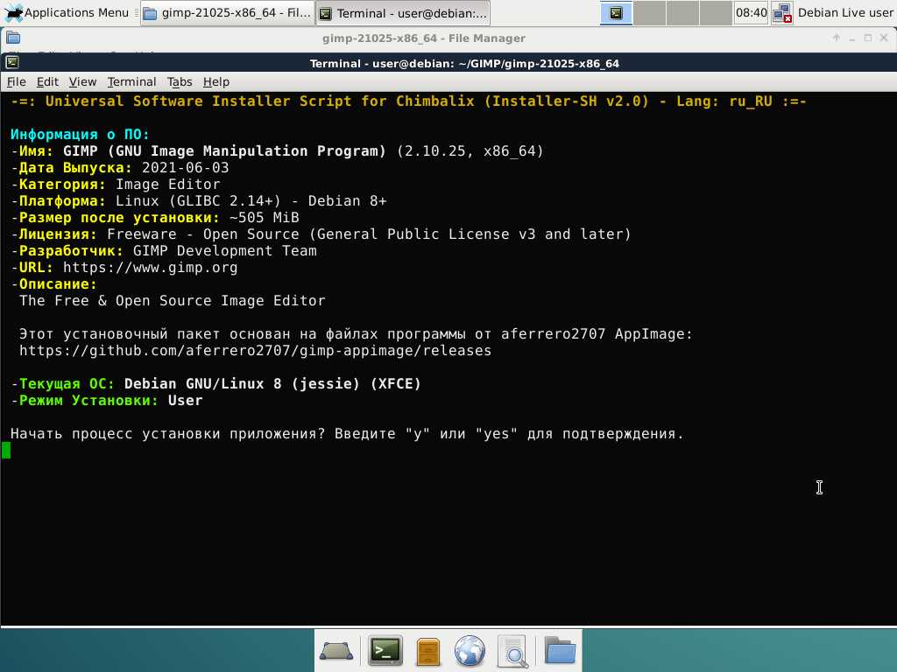Click the Terminal window title icon
The width and height of the screenshot is (897, 672).
click(x=12, y=62)
